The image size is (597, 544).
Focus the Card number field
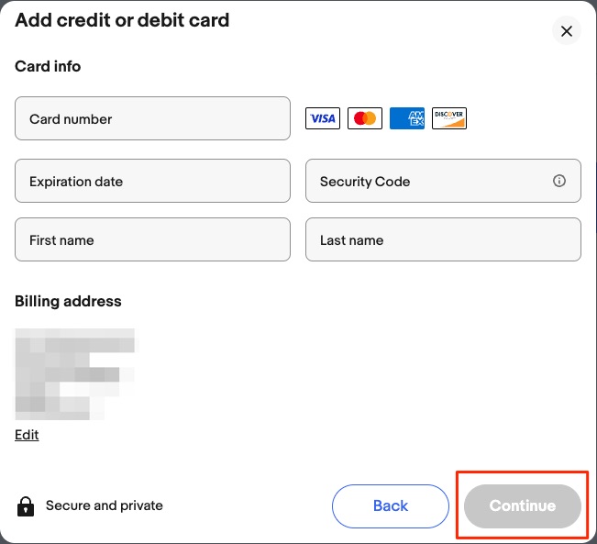152,119
